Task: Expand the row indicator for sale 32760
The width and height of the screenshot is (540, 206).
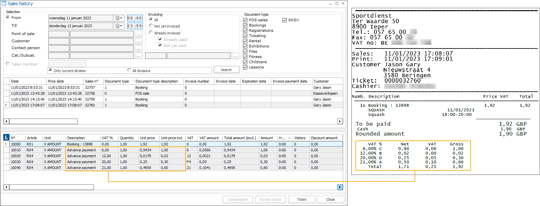Action: click(6, 105)
